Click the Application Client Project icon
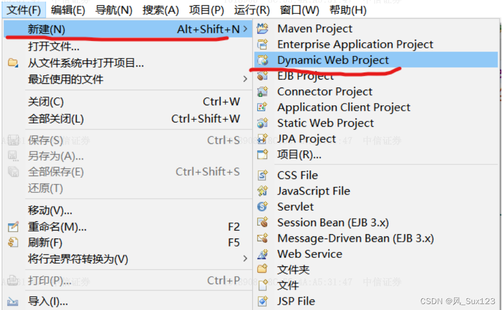The height and width of the screenshot is (310, 503). coord(263,107)
